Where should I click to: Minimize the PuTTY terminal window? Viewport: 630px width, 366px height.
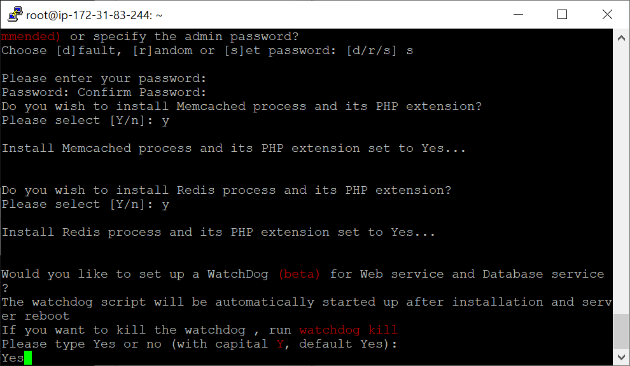(x=518, y=15)
